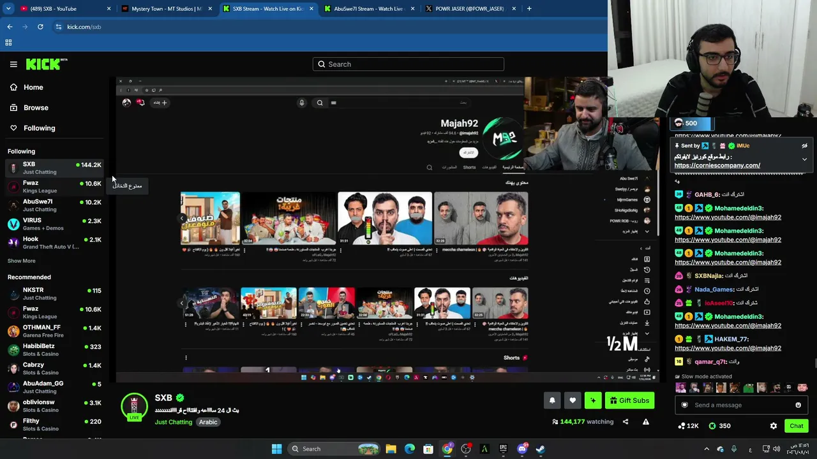Click the Arabic language tag
The width and height of the screenshot is (817, 459).
(x=208, y=422)
